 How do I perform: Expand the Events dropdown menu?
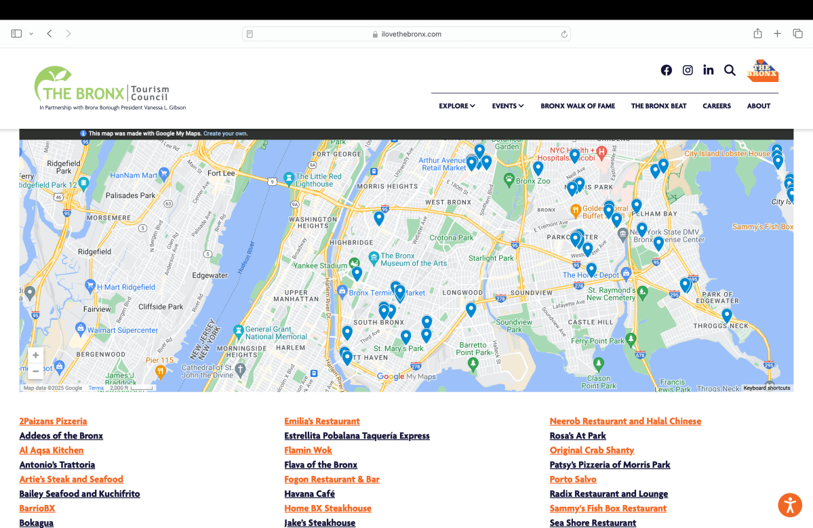coord(508,106)
